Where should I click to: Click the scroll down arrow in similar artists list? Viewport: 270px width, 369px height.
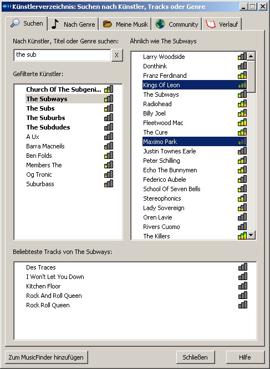click(x=251, y=235)
